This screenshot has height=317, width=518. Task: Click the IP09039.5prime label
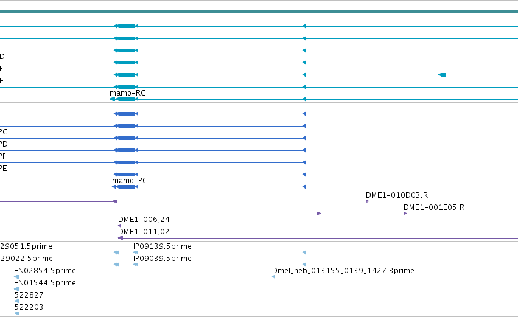pyautogui.click(x=162, y=259)
